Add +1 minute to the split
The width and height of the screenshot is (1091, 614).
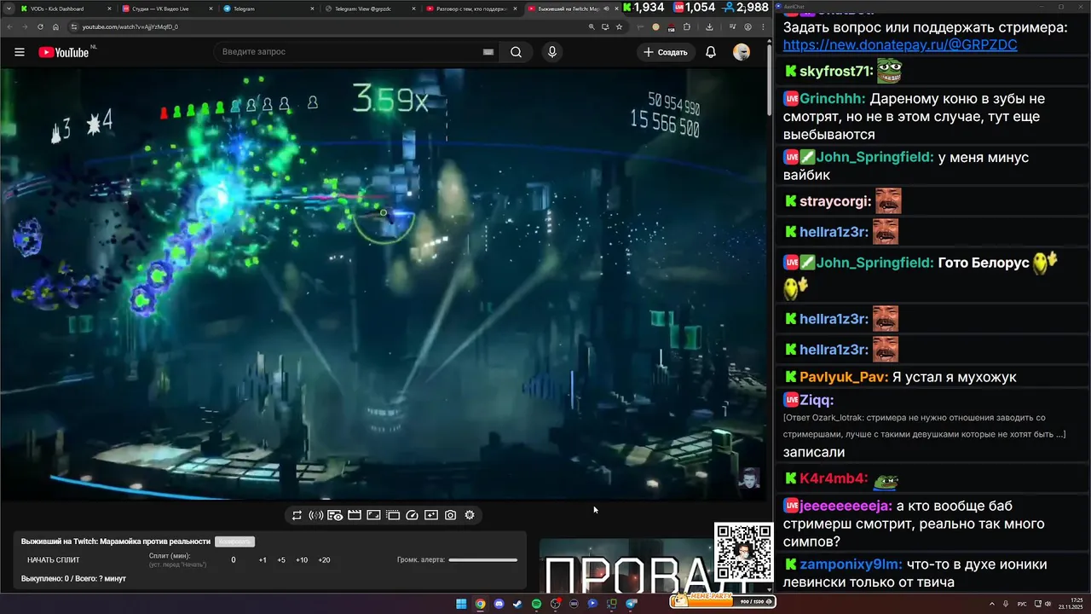tap(263, 560)
